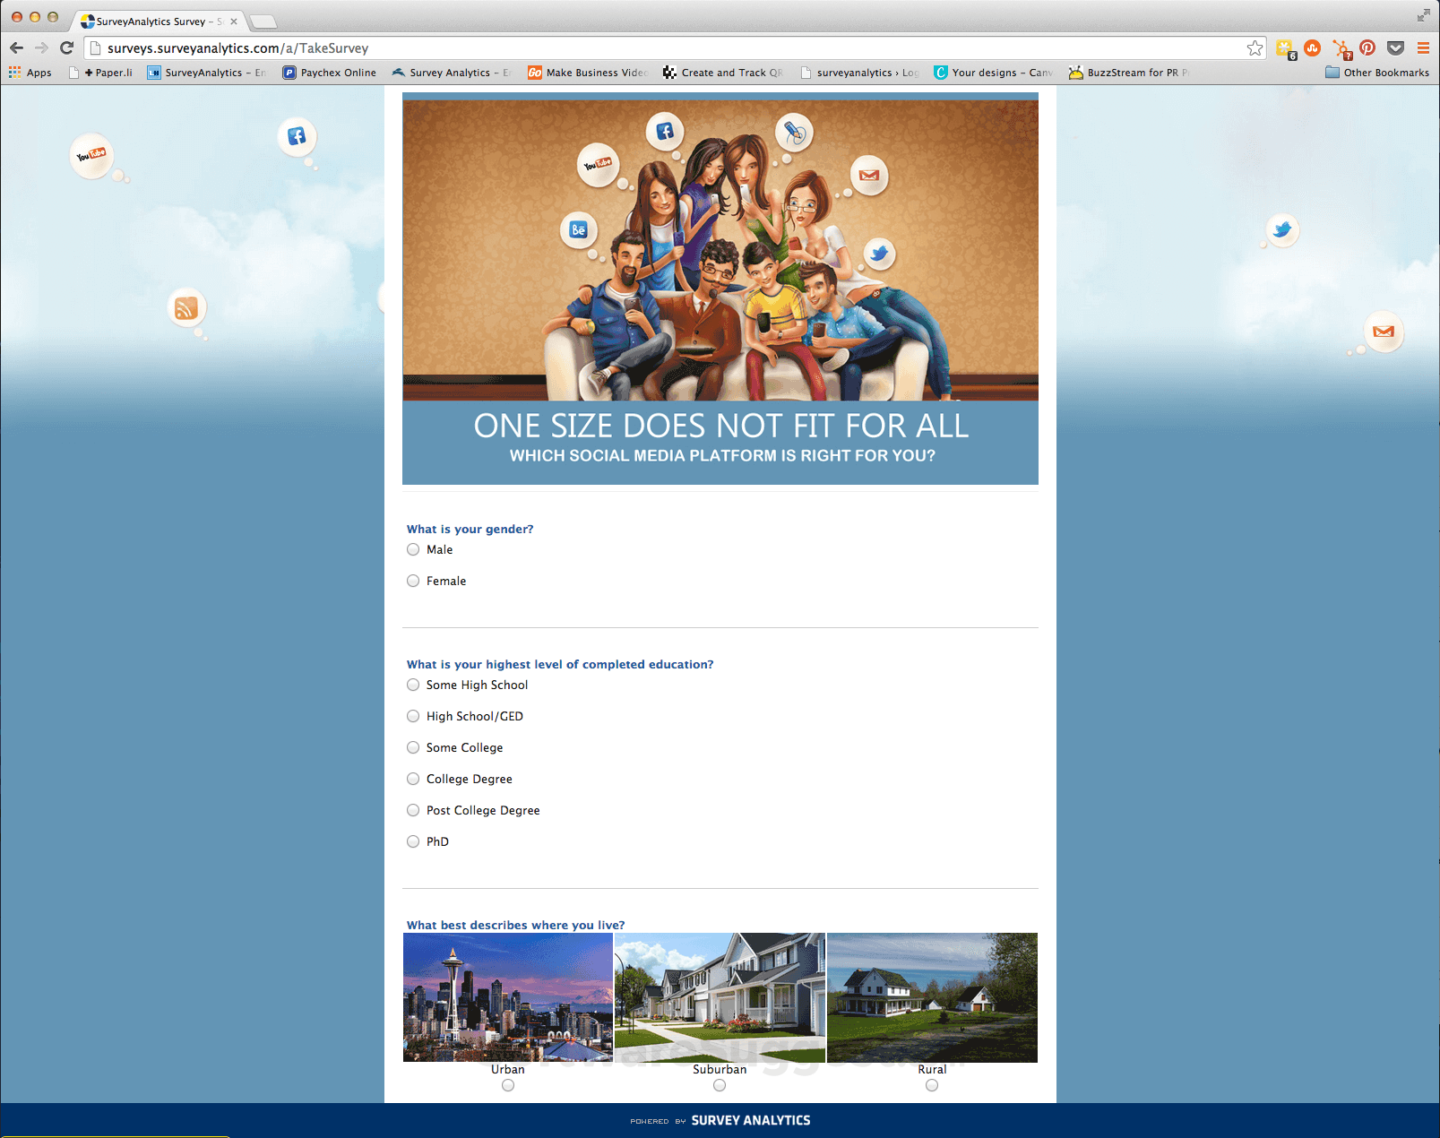Click the StumbleUpon extension icon
Screen dimensions: 1440x1138
(x=1313, y=48)
